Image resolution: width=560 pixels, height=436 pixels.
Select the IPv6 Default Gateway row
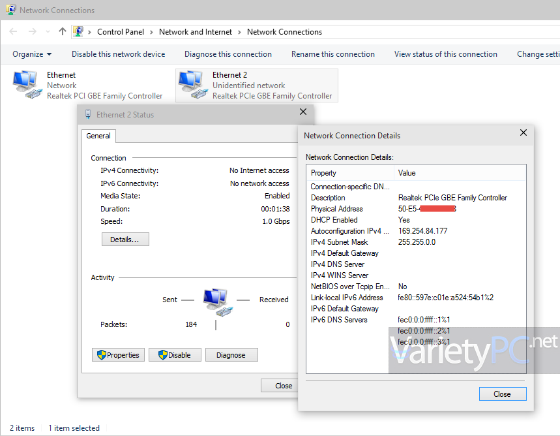tap(416, 309)
